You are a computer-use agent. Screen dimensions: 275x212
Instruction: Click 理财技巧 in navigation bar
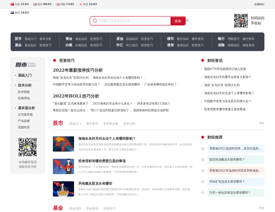point(234,39)
